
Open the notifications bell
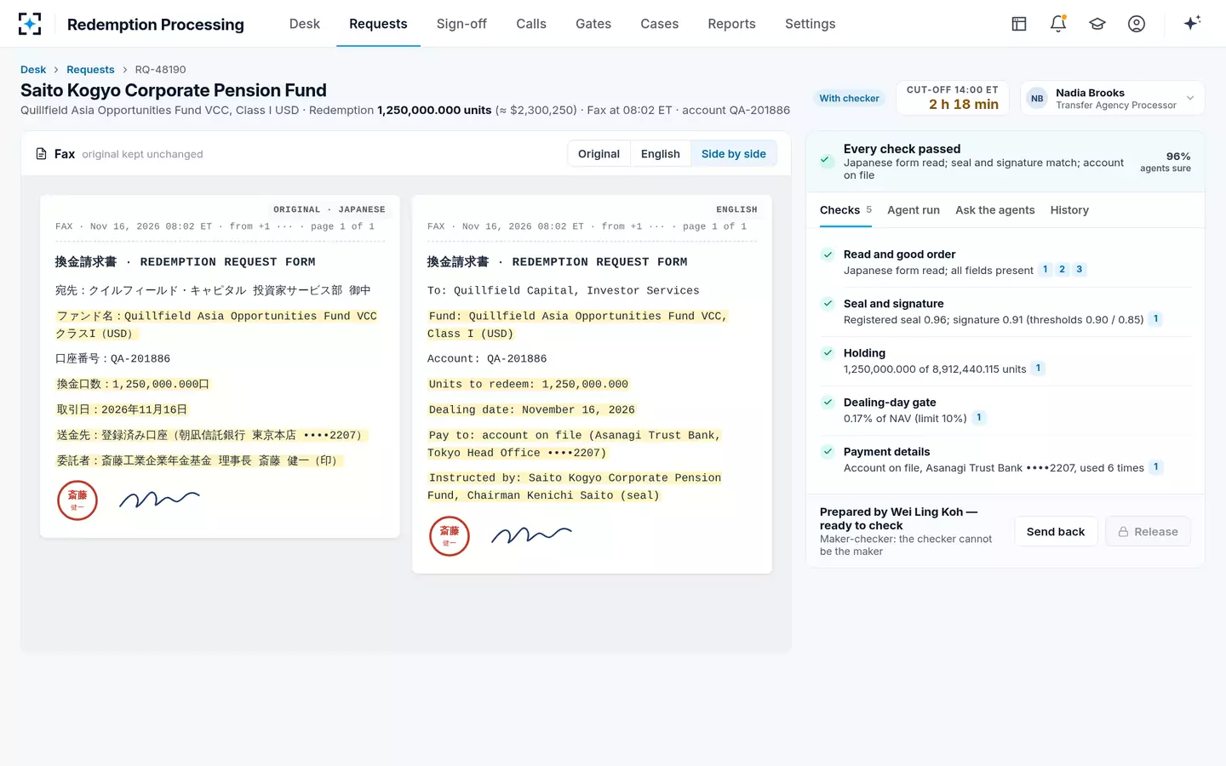click(x=1058, y=24)
